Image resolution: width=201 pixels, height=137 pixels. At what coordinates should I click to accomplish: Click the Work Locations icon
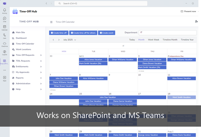(13, 49)
